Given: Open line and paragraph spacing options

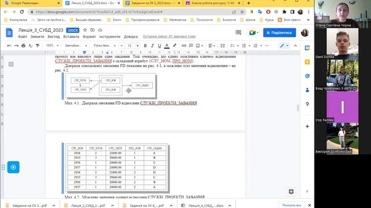Looking at the screenshot, I should (223, 46).
